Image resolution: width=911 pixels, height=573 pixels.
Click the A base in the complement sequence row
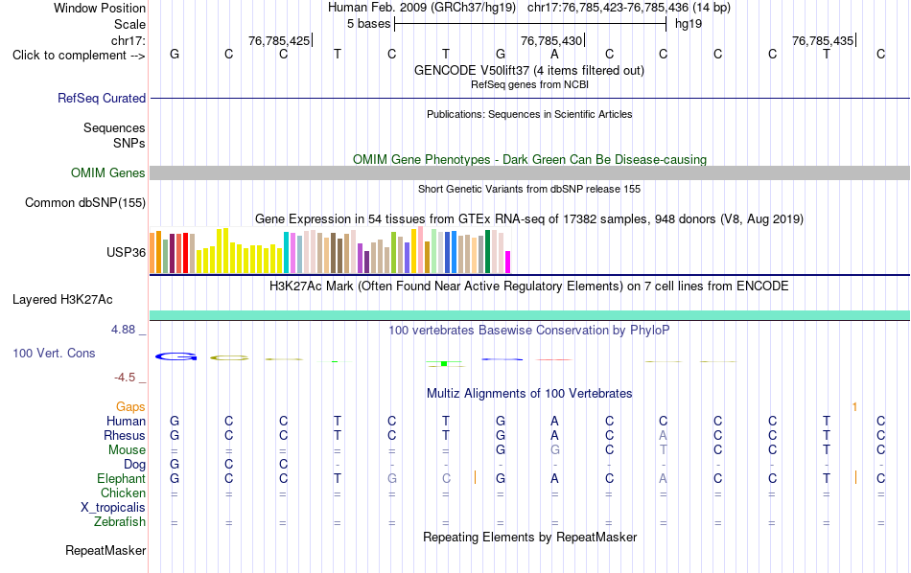tap(555, 55)
